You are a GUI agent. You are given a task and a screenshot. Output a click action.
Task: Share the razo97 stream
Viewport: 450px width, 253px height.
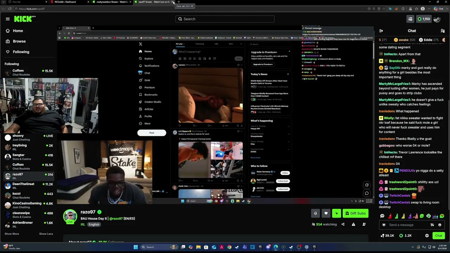pyautogui.click(x=343, y=225)
